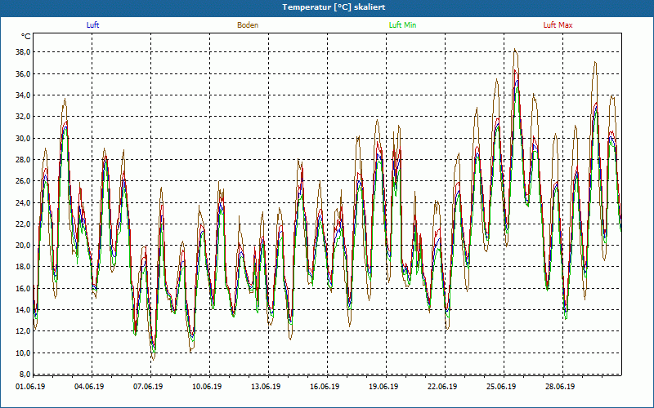This screenshot has width=654, height=408.
Task: Click the 22,0 y-axis value
Action: pos(23,224)
